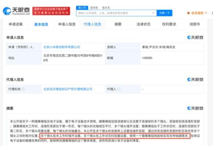Click the help icon beside 代理机构
Image resolution: width=217 pixels, height=146 pixels.
23,89
